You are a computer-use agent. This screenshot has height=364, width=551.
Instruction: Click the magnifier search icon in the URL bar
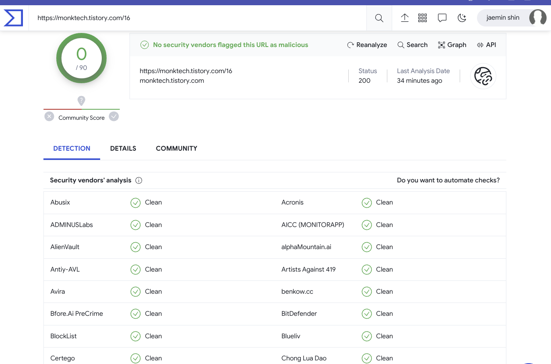point(379,18)
